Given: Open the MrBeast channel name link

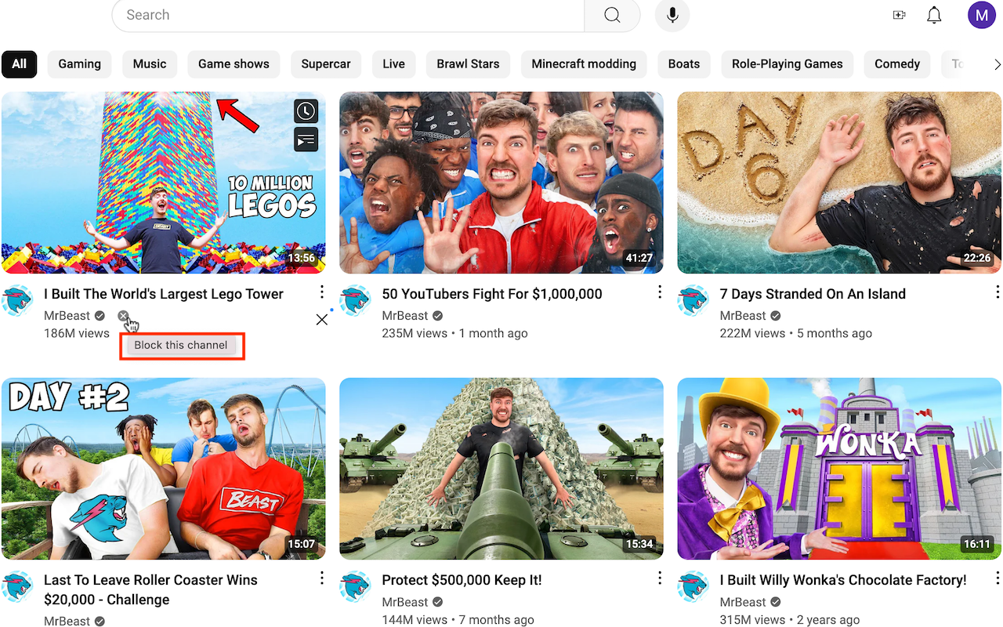Looking at the screenshot, I should [67, 315].
